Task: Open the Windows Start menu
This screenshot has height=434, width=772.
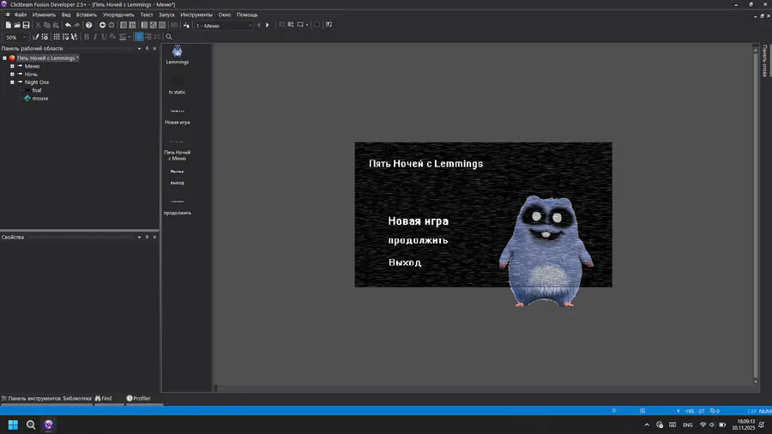Action: click(13, 425)
